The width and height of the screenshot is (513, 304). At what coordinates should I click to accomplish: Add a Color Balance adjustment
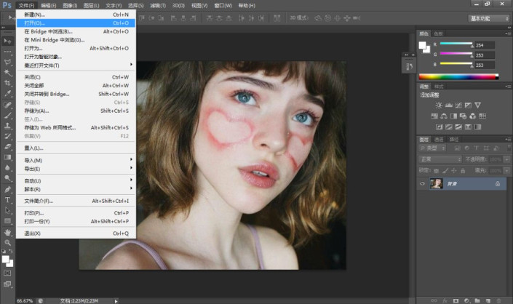point(444,116)
